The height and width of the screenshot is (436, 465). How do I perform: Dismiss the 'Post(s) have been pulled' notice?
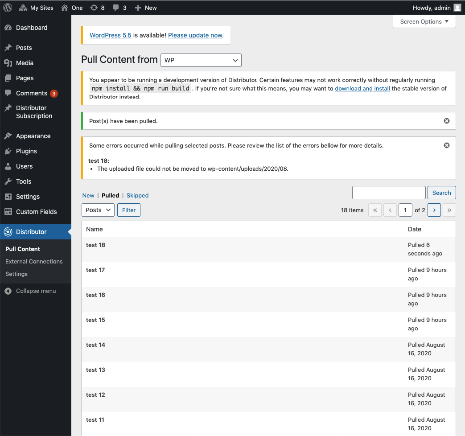coord(447,121)
